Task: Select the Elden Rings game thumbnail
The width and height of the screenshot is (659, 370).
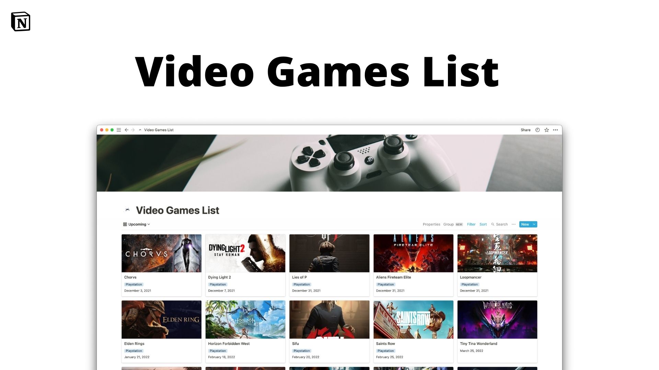Action: (x=161, y=319)
